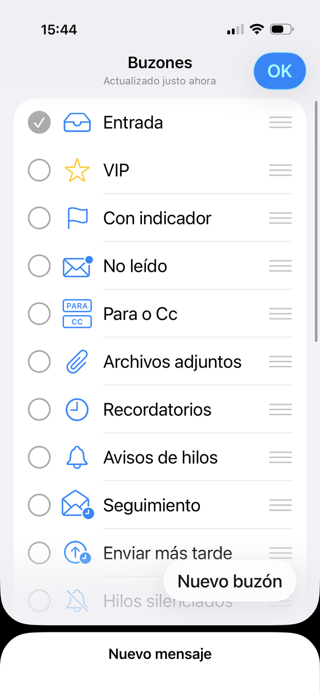Image resolution: width=320 pixels, height=694 pixels.
Task: Tap the Avisos de hilos bell icon
Action: point(77,458)
